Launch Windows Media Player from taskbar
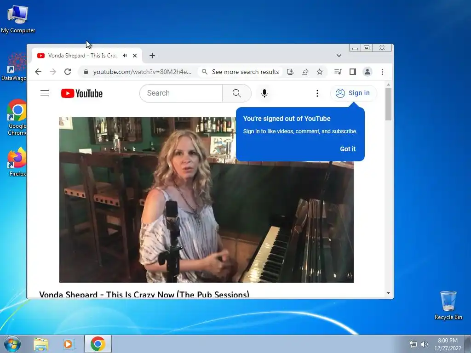471x353 pixels. click(x=69, y=344)
